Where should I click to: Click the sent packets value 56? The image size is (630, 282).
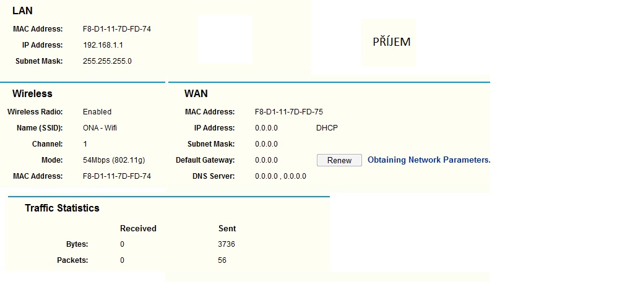(x=222, y=260)
